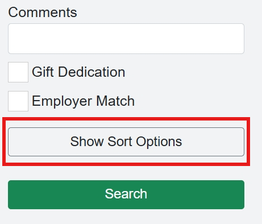The height and width of the screenshot is (224, 262).
Task: Select the Gift Dedication label text
Action: click(x=78, y=72)
